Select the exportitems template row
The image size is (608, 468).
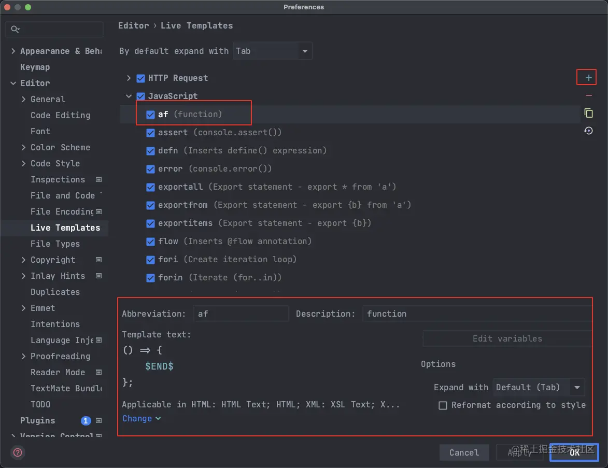[x=350, y=223]
